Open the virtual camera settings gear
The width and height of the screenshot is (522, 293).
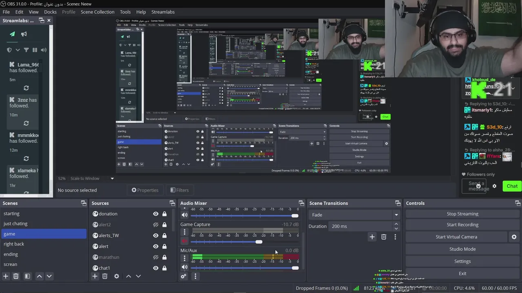[514, 237]
